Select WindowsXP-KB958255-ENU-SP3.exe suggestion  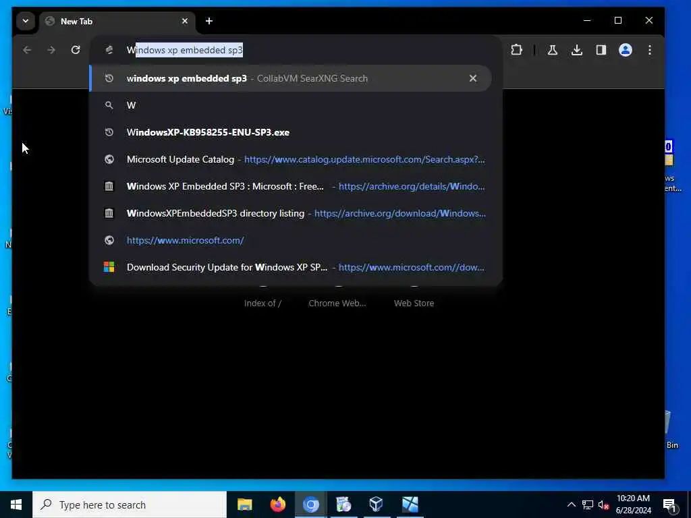(x=291, y=132)
